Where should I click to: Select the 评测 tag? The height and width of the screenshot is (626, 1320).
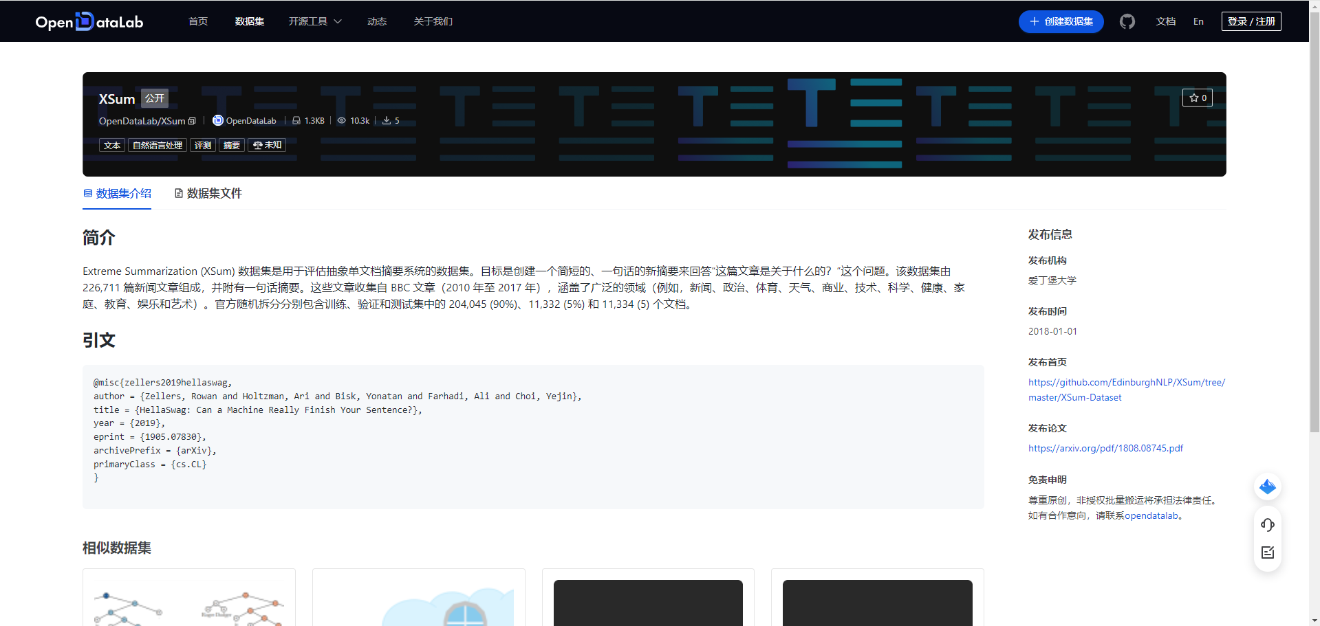tap(203, 145)
